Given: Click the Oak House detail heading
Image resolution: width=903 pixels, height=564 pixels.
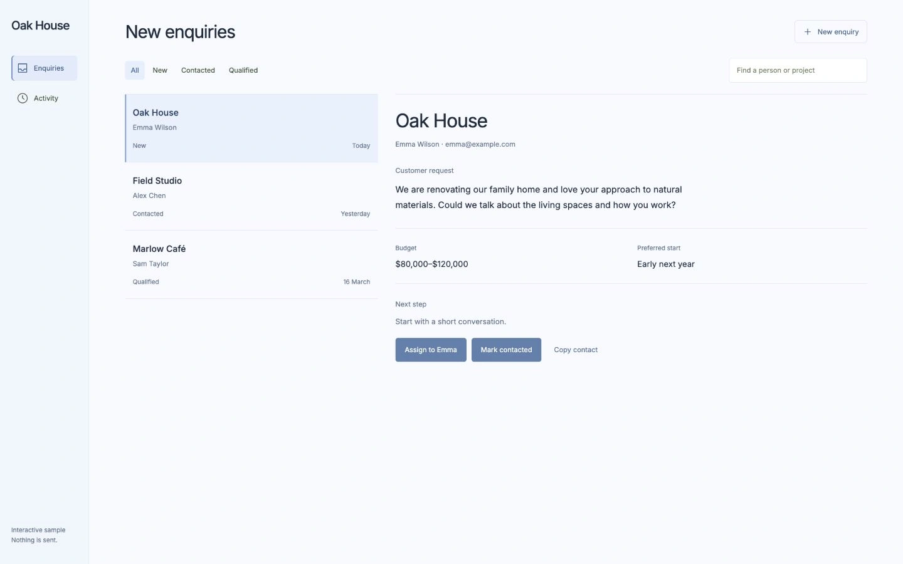Looking at the screenshot, I should point(441,121).
